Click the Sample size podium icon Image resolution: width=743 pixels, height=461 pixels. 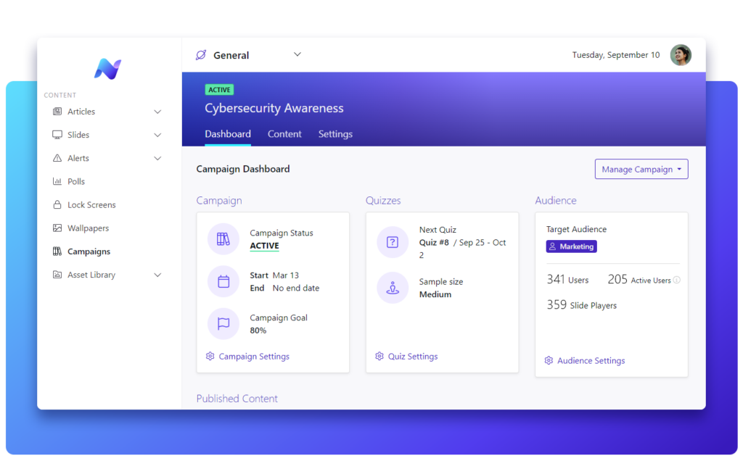click(393, 288)
